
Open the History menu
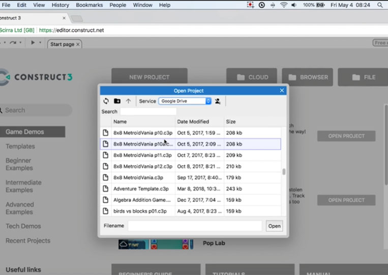[61, 5]
